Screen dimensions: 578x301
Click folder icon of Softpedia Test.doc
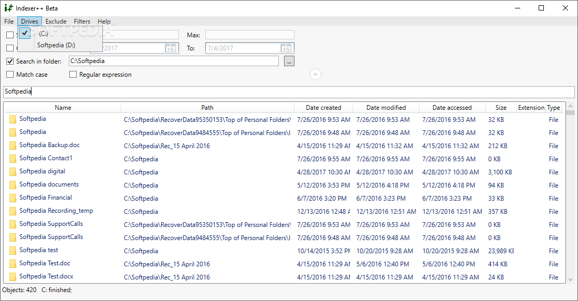pos(13,263)
